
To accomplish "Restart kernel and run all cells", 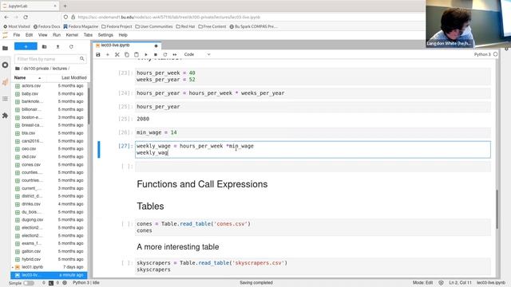I will pos(175,55).
